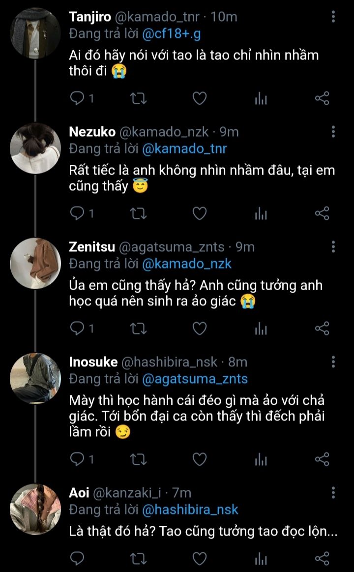Image resolution: width=354 pixels, height=572 pixels.
Task: Like Aoi's tweet
Action: coord(199,559)
